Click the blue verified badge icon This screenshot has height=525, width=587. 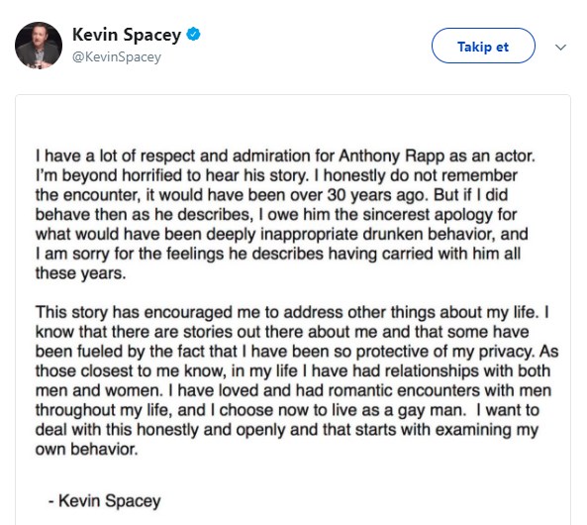coord(194,35)
